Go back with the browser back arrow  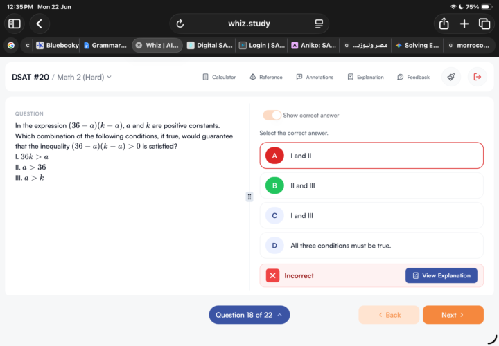pos(40,24)
